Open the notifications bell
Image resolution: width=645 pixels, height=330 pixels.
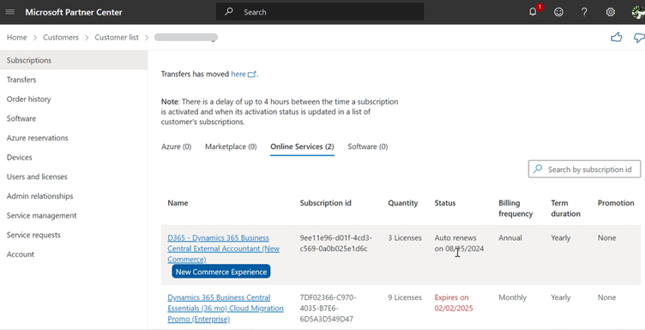533,12
